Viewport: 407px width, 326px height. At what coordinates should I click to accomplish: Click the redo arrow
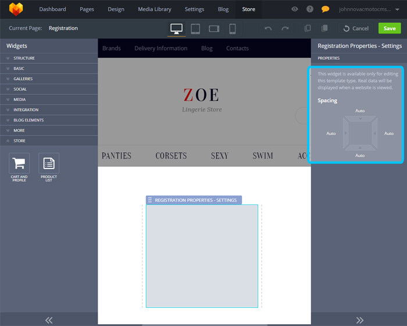point(285,28)
